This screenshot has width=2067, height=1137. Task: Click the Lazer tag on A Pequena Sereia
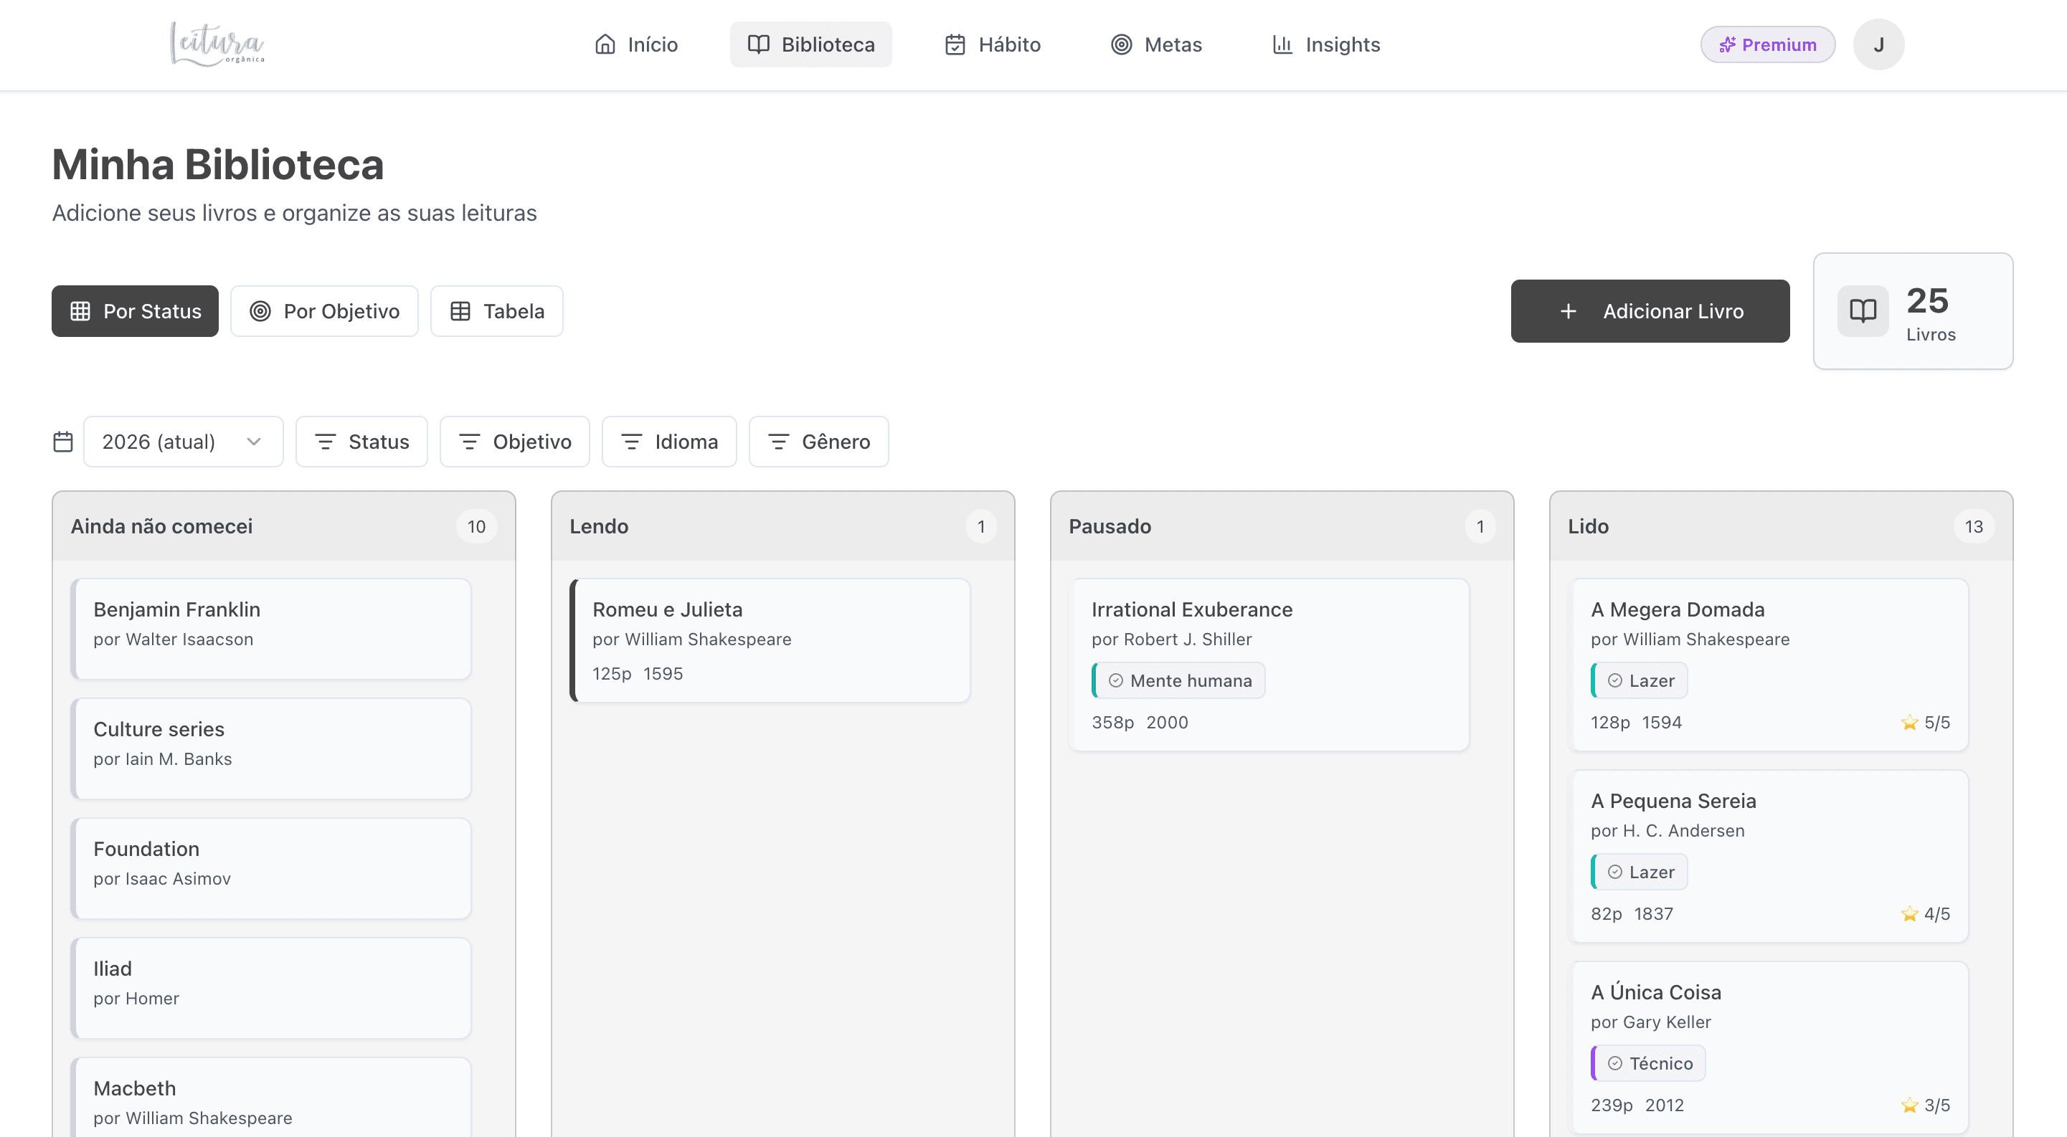(1640, 872)
